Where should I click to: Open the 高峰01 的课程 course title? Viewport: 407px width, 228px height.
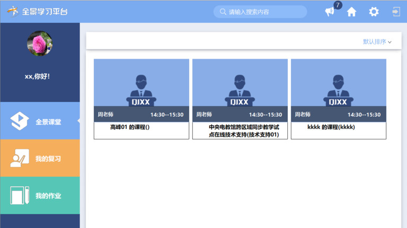tap(129, 127)
